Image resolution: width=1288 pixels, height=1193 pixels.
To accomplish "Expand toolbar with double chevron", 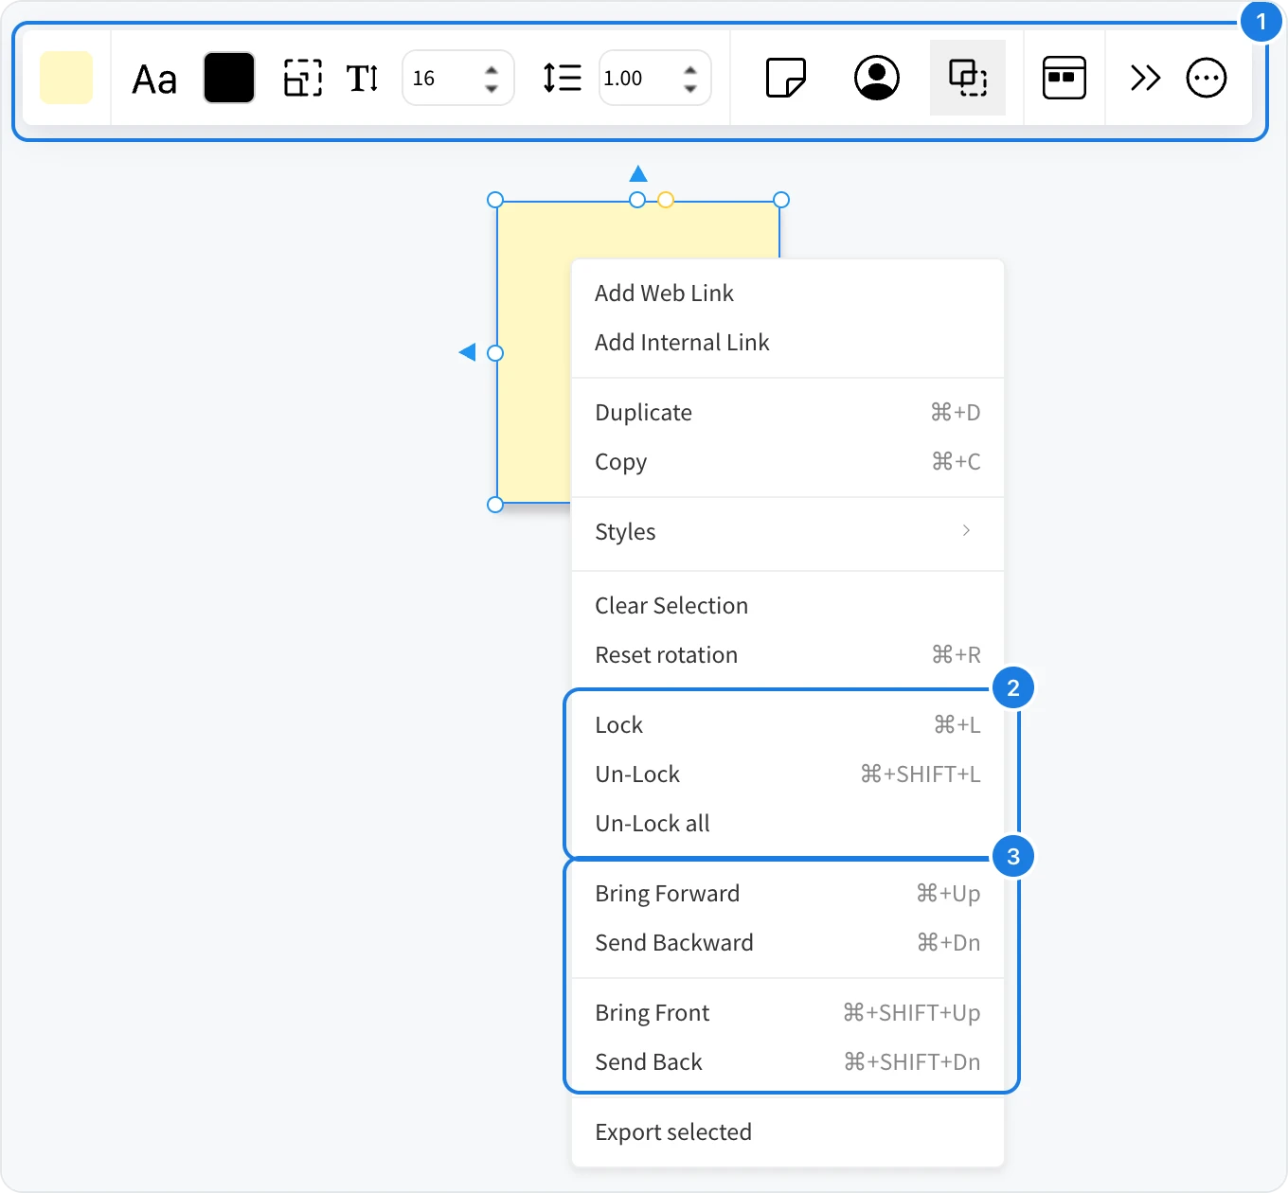I will [x=1145, y=78].
